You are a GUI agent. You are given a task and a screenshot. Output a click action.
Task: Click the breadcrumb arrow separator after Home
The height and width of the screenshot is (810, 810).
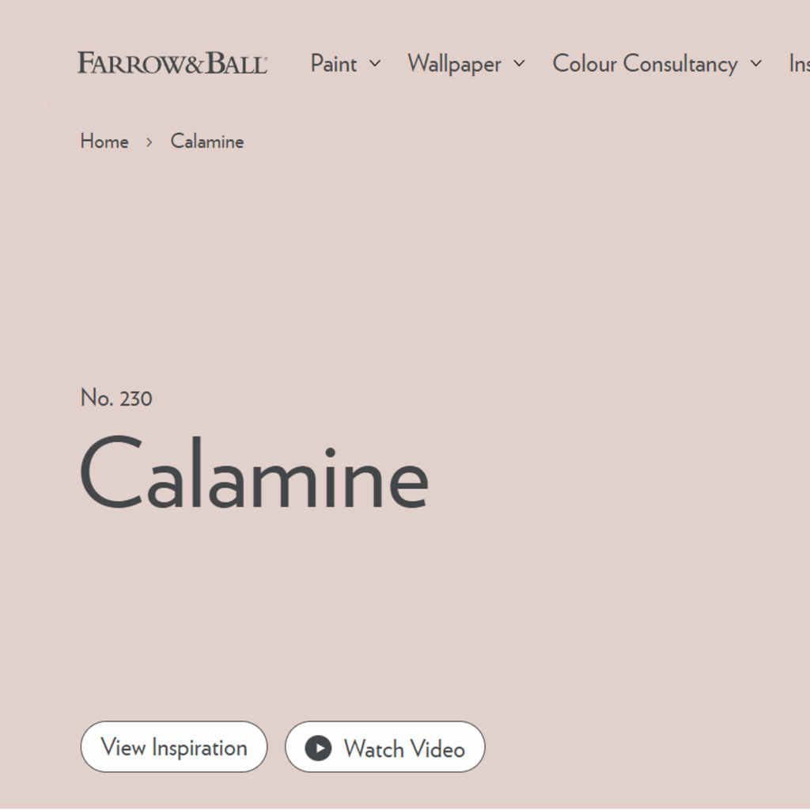coord(149,142)
